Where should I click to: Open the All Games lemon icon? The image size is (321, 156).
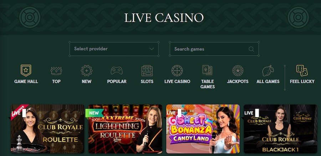(268, 71)
